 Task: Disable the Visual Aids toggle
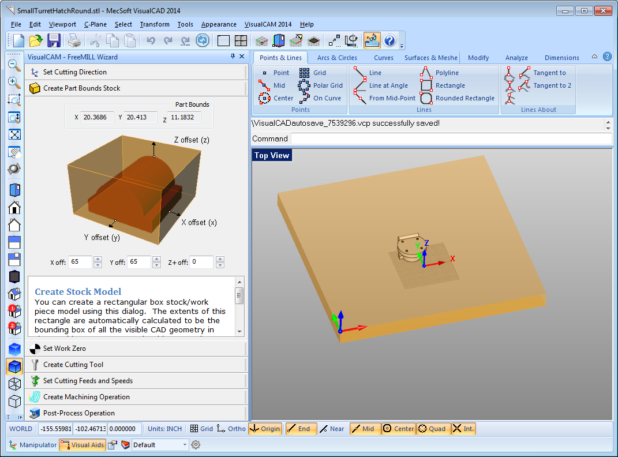click(x=83, y=445)
